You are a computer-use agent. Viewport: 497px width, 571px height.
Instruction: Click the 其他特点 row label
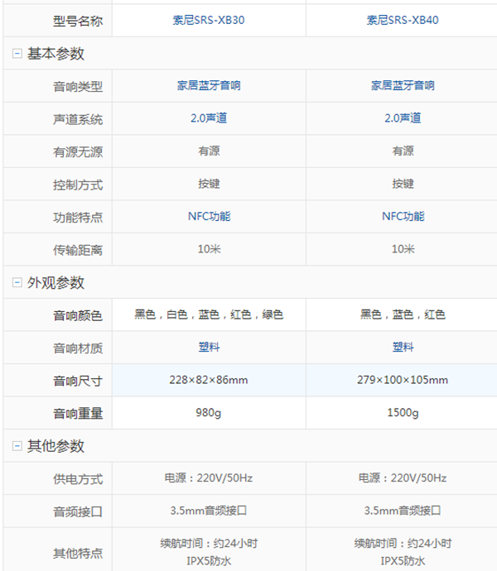point(78,553)
